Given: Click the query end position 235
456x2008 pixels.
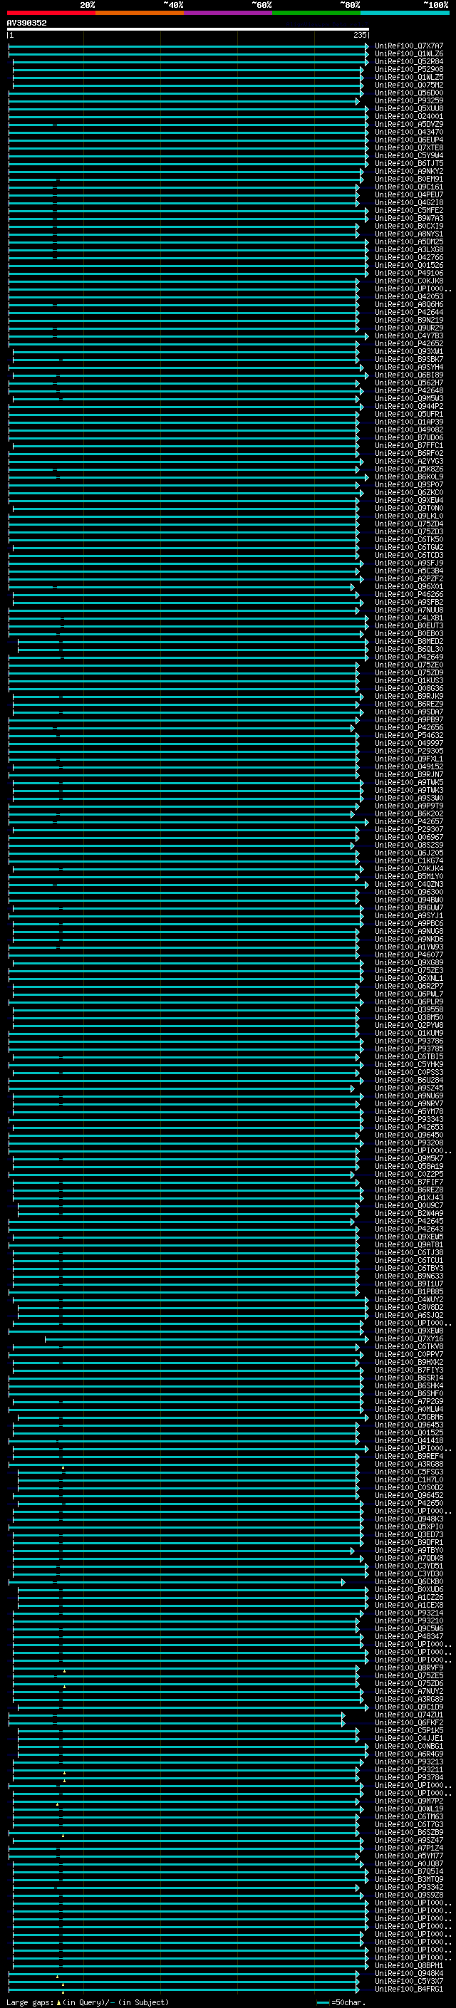Looking at the screenshot, I should coord(360,35).
